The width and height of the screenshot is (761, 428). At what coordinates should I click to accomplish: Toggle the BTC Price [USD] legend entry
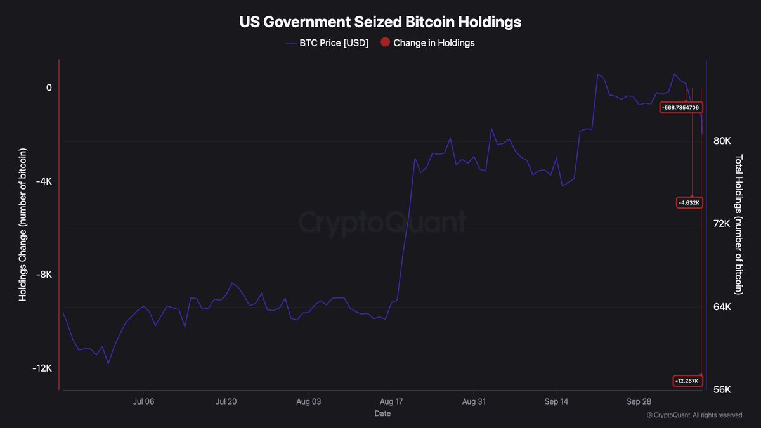click(327, 43)
